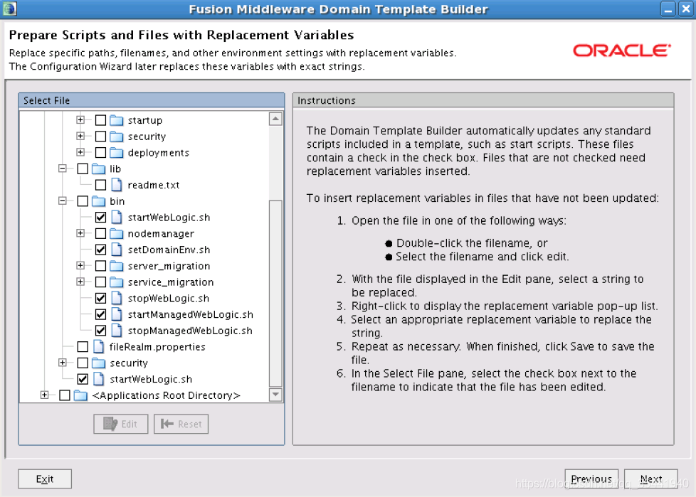This screenshot has height=497, width=696.
Task: Collapse the bin folder node
Action: tap(63, 201)
